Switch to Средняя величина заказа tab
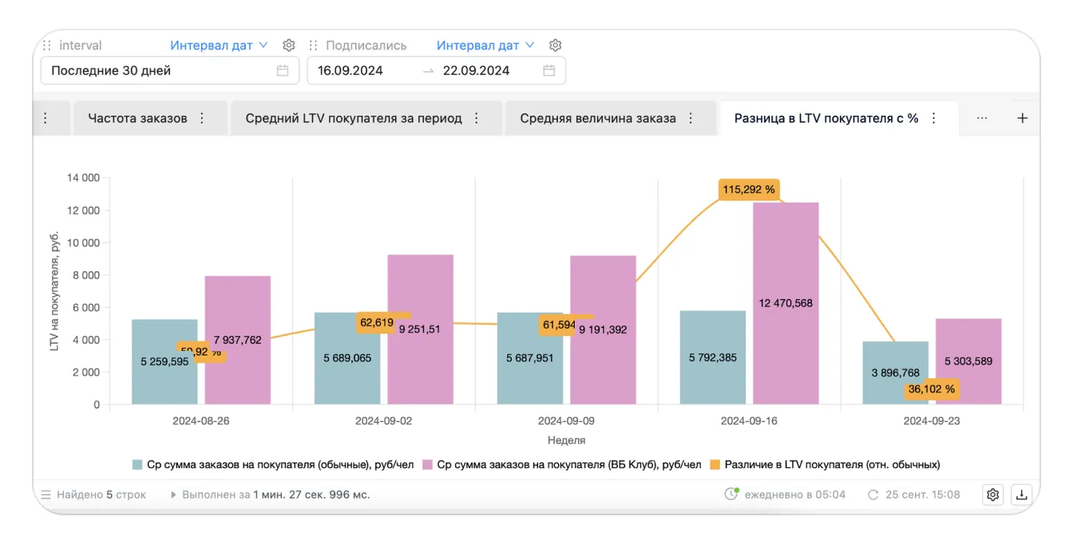 click(x=597, y=118)
